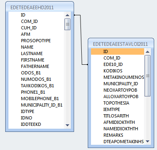This screenshot has height=150, width=157.
Task: Select TAXKODIKOS_B1 field
Action: pyautogui.click(x=36, y=86)
